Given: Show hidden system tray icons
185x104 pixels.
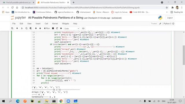Looking at the screenshot, I should tap(140, 101).
